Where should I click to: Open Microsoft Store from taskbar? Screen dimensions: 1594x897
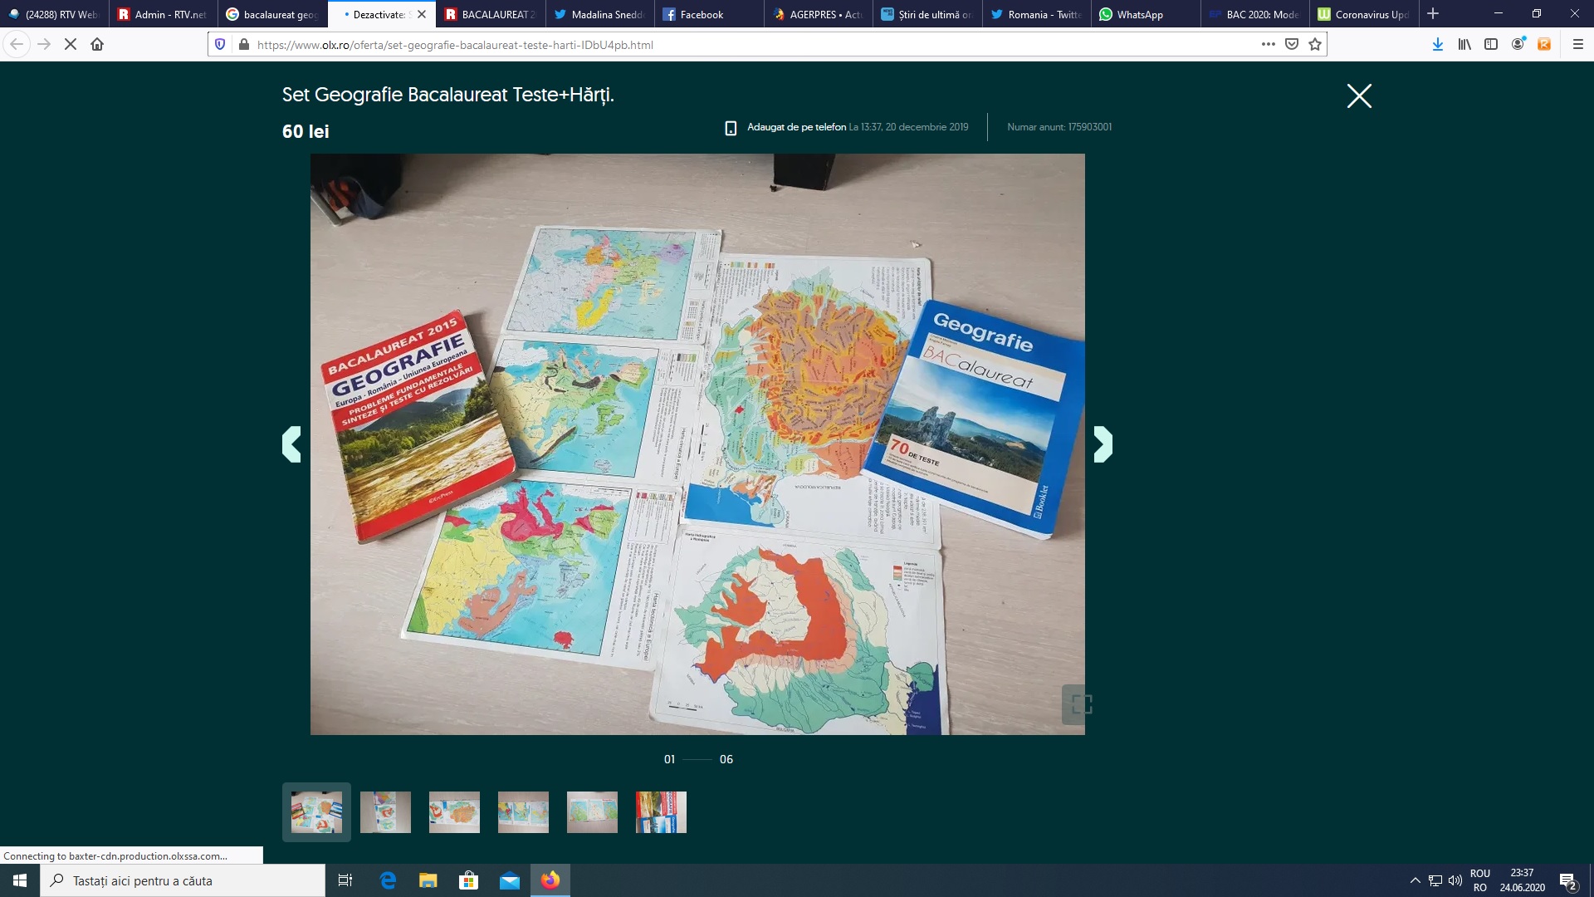pos(469,880)
